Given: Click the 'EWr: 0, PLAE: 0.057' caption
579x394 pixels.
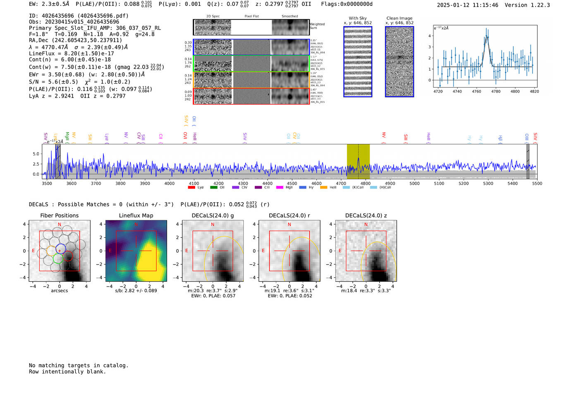Looking at the screenshot, I should 213,296.
